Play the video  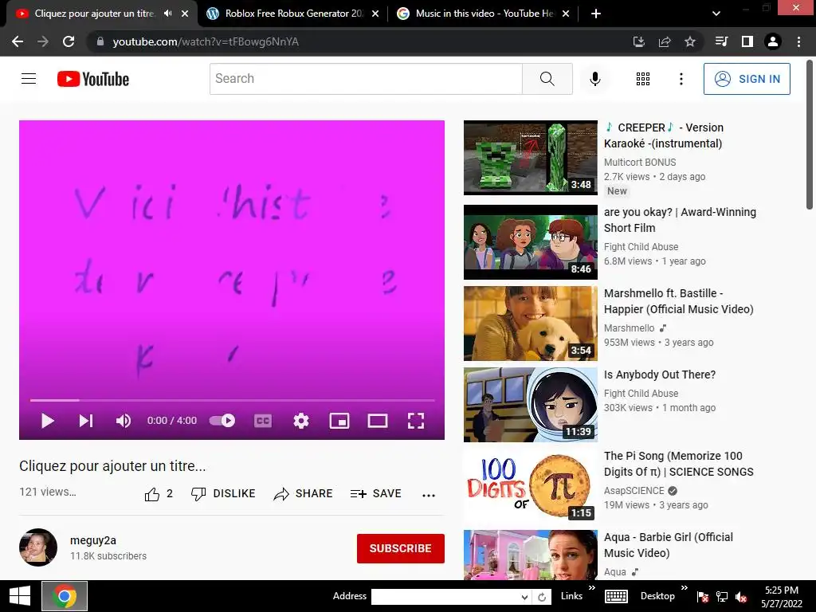click(47, 421)
